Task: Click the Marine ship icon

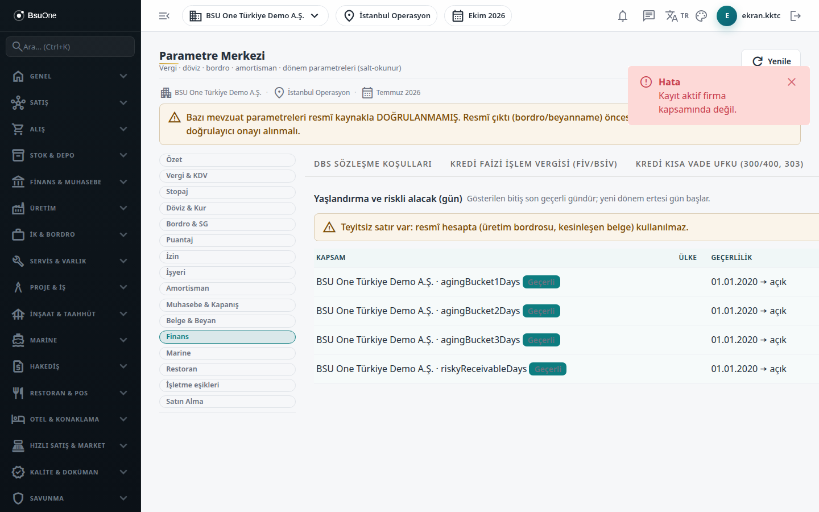Action: [x=18, y=340]
